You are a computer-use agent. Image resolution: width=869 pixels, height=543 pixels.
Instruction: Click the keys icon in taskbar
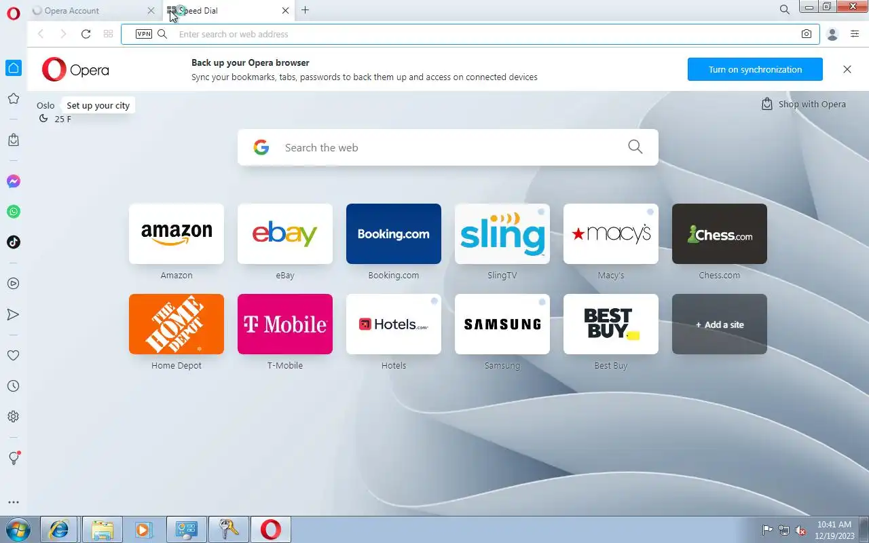tap(228, 529)
